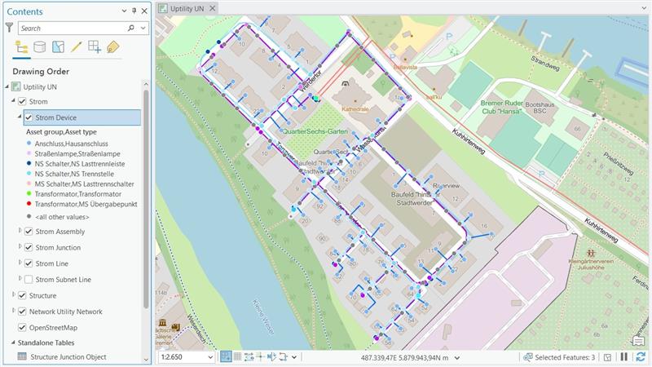The height and width of the screenshot is (367, 652).
Task: Select the Uptility UN map in Contents
Action: (40, 86)
